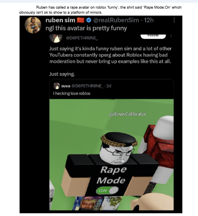This screenshot has height=216, width=198.
Task: Open suva's small avatar in nested quote
Action: click(56, 86)
